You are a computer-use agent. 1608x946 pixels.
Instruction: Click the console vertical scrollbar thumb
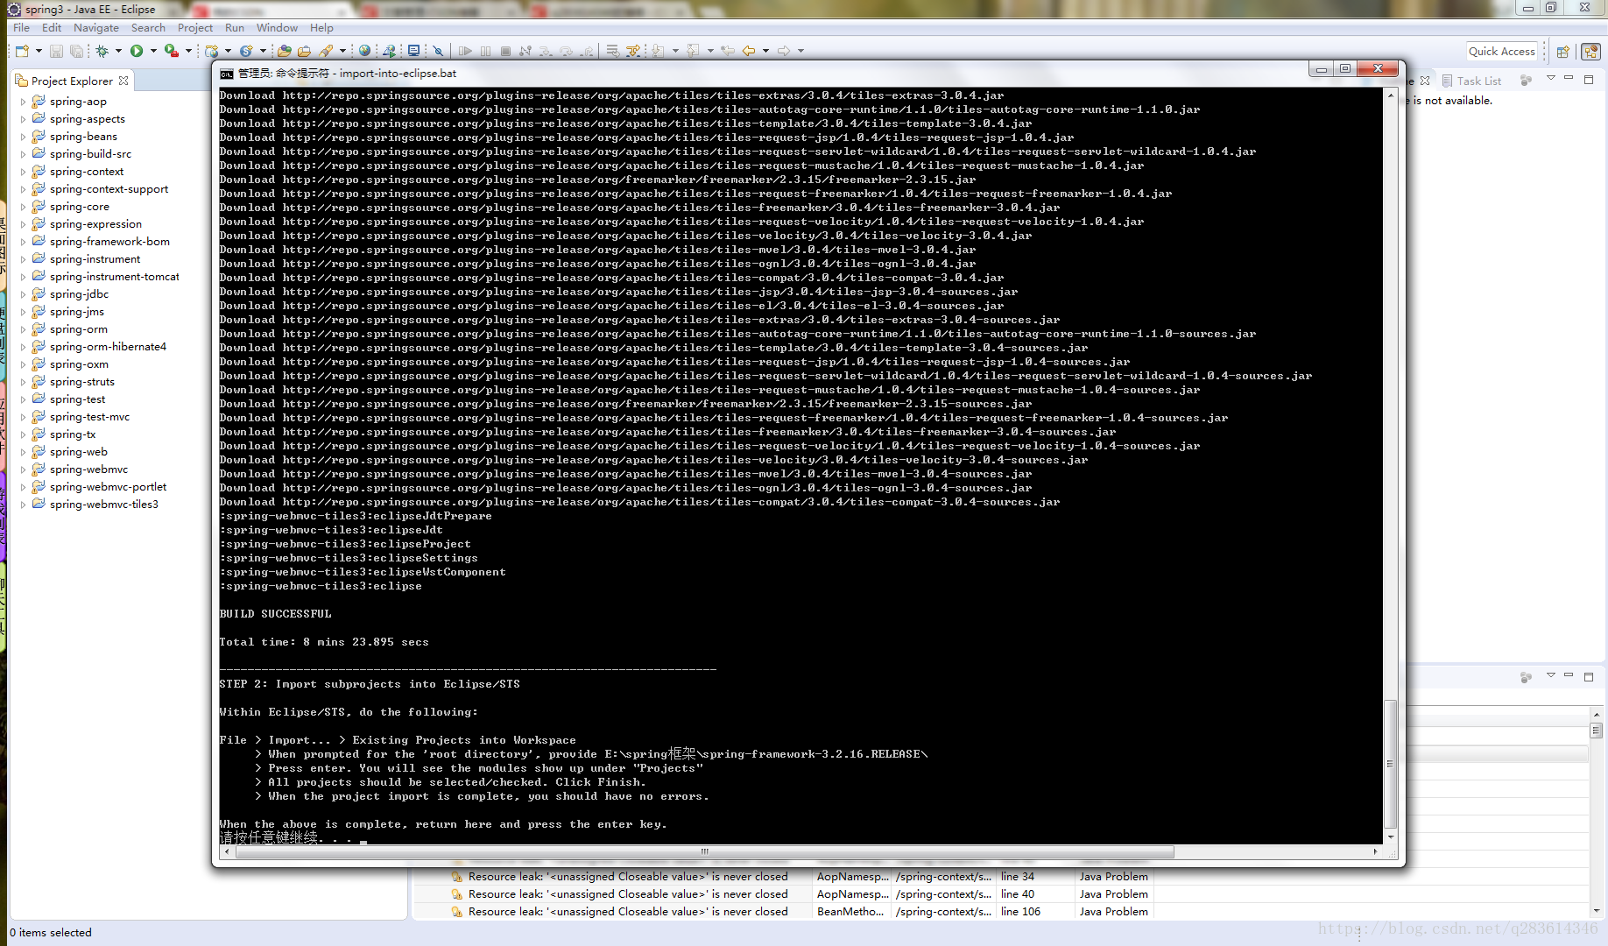pos(1390,763)
